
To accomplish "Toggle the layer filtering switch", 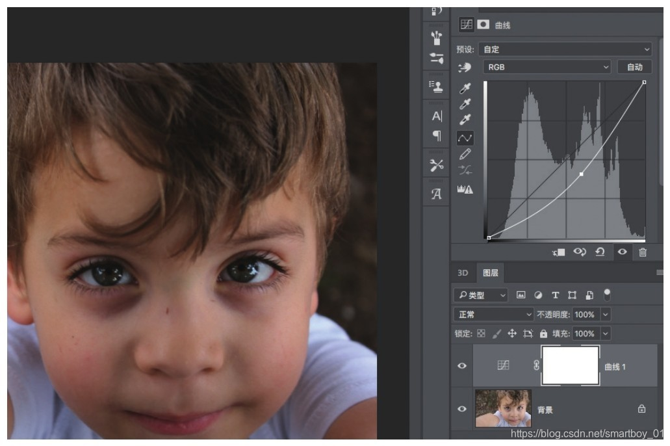I will click(607, 295).
